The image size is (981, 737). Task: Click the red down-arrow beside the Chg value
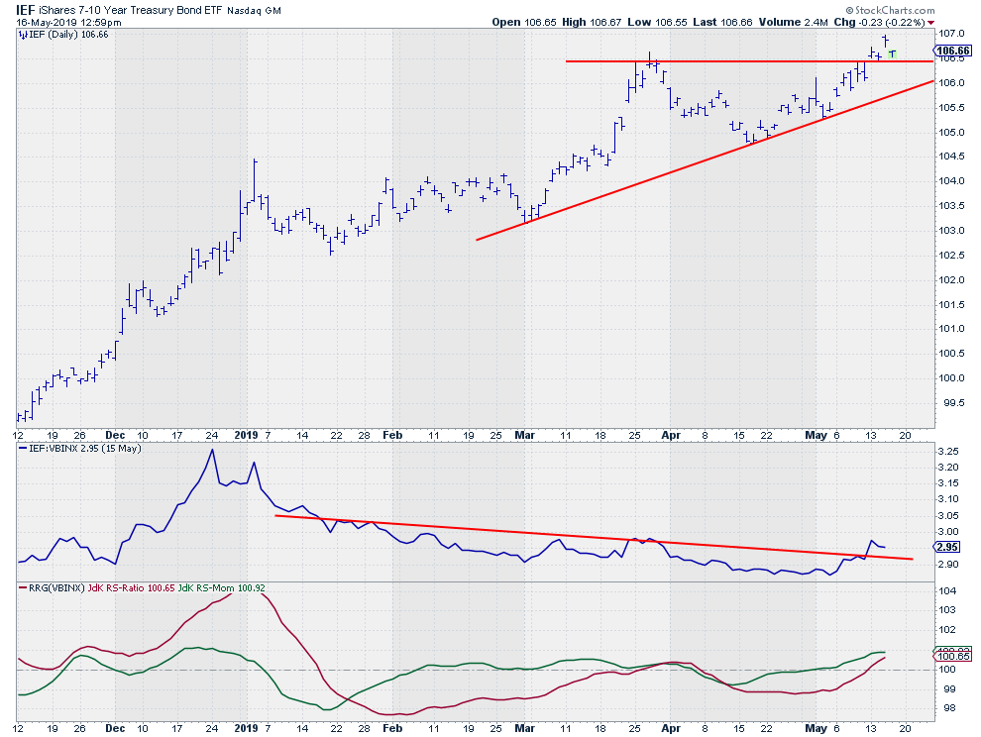click(x=930, y=23)
